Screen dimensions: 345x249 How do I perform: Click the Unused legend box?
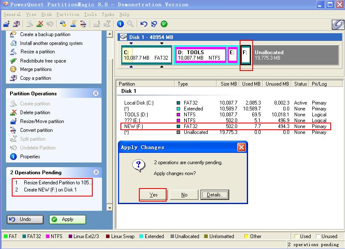coord(318,236)
